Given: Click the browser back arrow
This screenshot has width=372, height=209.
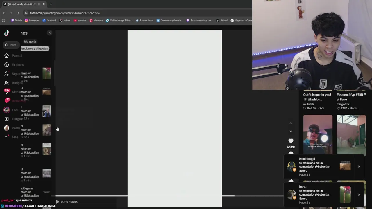Looking at the screenshot, I should point(4,13).
